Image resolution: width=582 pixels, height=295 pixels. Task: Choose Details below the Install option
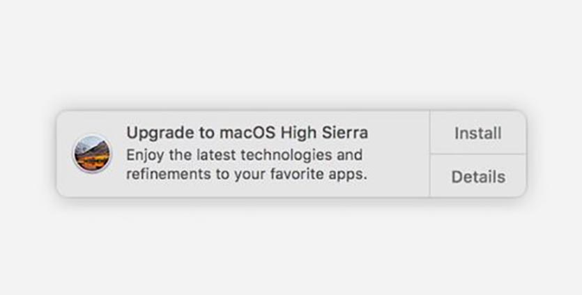[478, 175]
